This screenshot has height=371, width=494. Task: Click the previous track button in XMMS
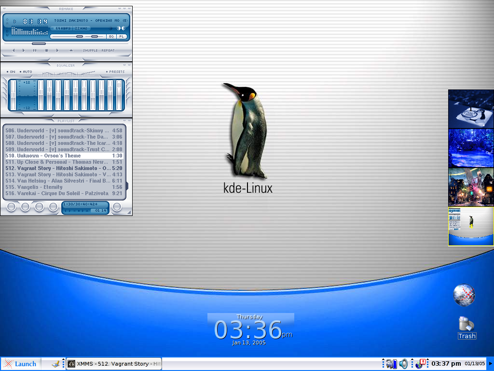tap(13, 50)
